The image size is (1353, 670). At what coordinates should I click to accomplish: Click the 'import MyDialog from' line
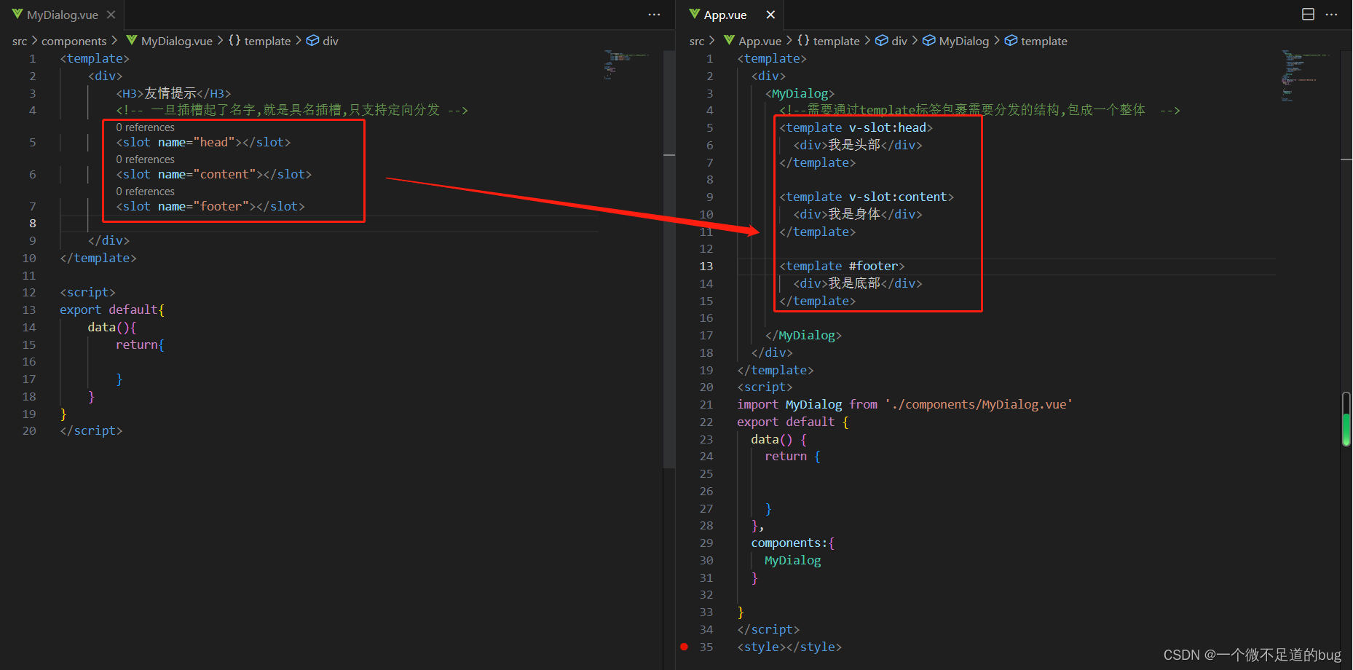(x=904, y=405)
